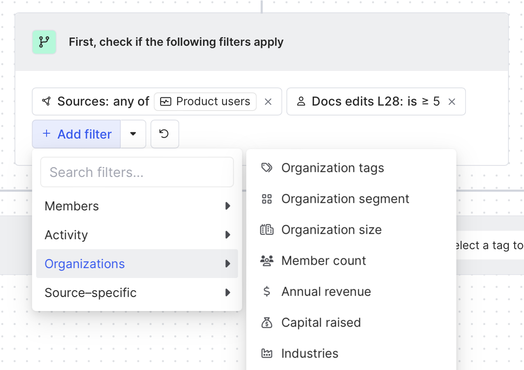Click the Product users source tag
524x370 pixels.
click(x=205, y=101)
